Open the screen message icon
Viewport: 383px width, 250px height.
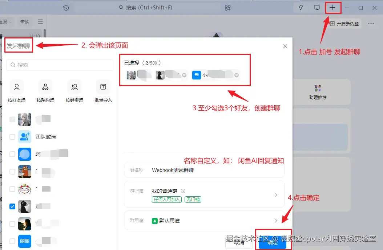point(317,8)
